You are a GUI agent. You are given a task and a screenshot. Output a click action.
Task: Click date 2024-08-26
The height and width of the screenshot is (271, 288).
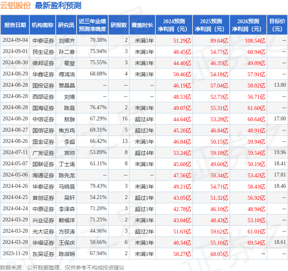click(x=15, y=141)
